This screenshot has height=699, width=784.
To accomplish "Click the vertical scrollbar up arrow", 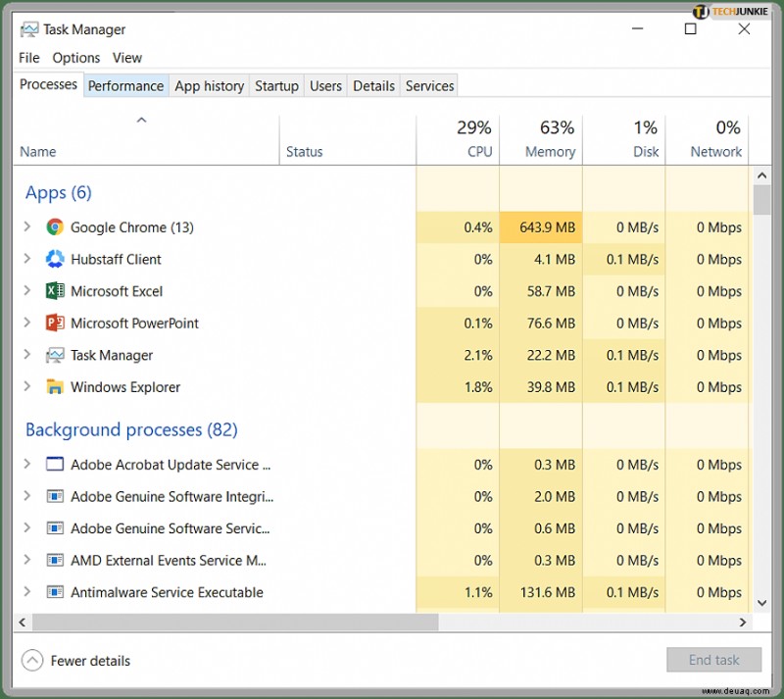I will click(762, 175).
